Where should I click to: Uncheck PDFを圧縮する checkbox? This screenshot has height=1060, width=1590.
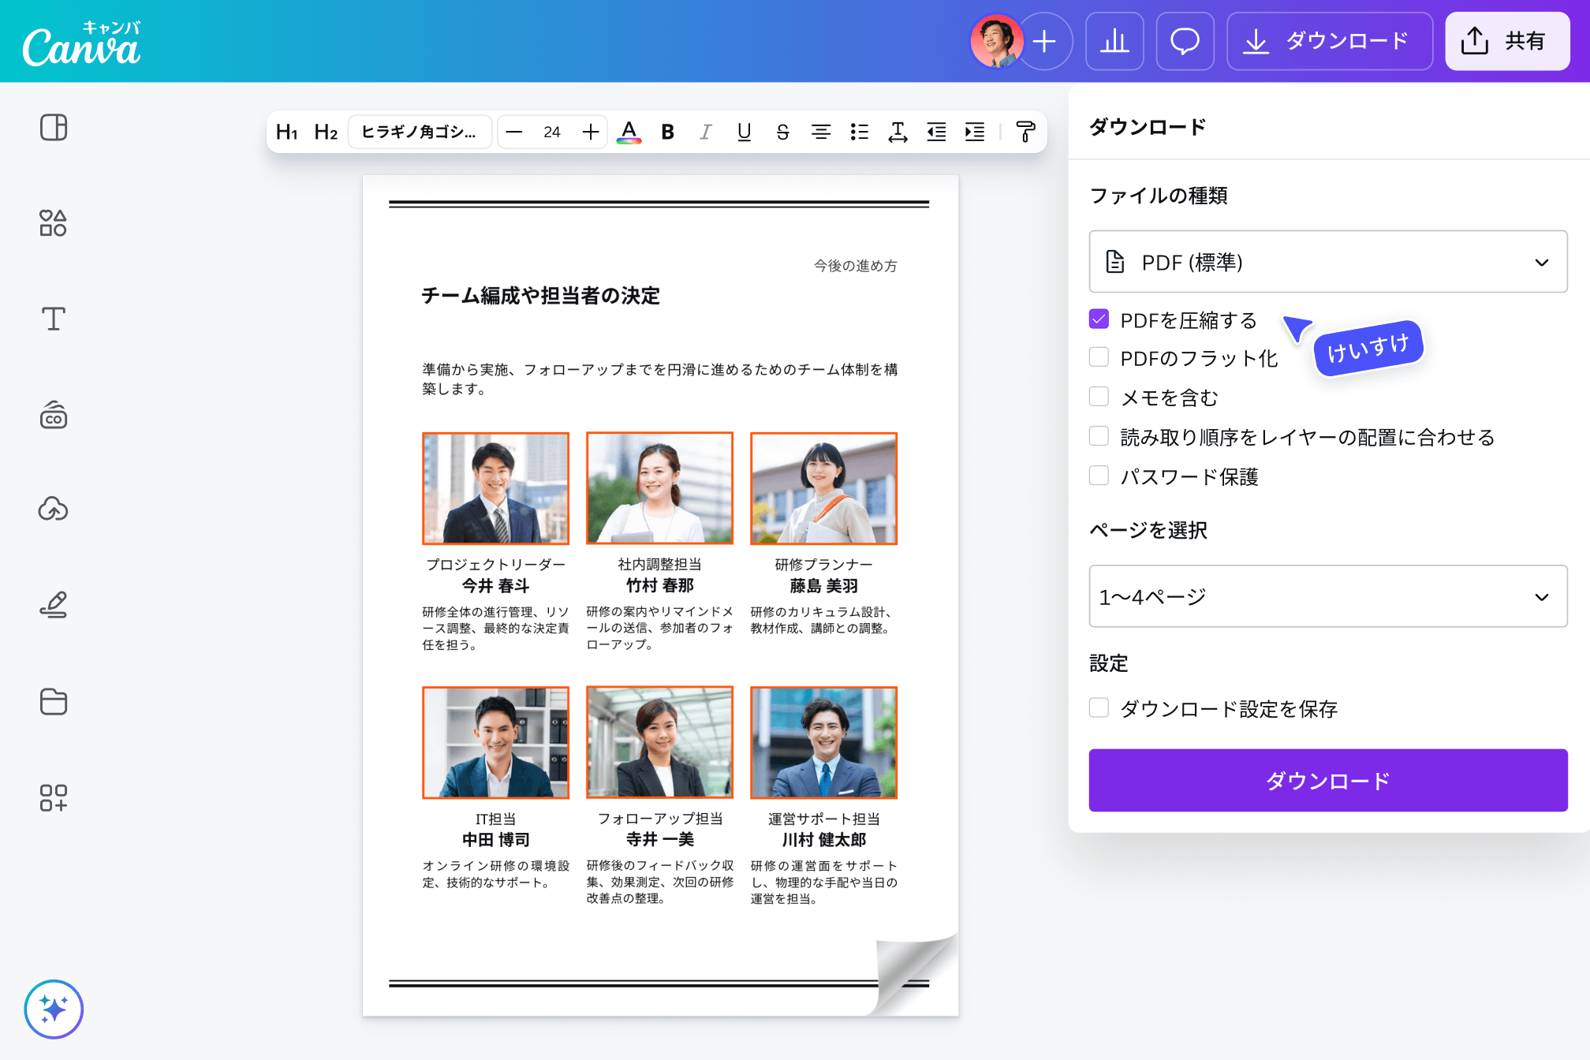[x=1099, y=319]
